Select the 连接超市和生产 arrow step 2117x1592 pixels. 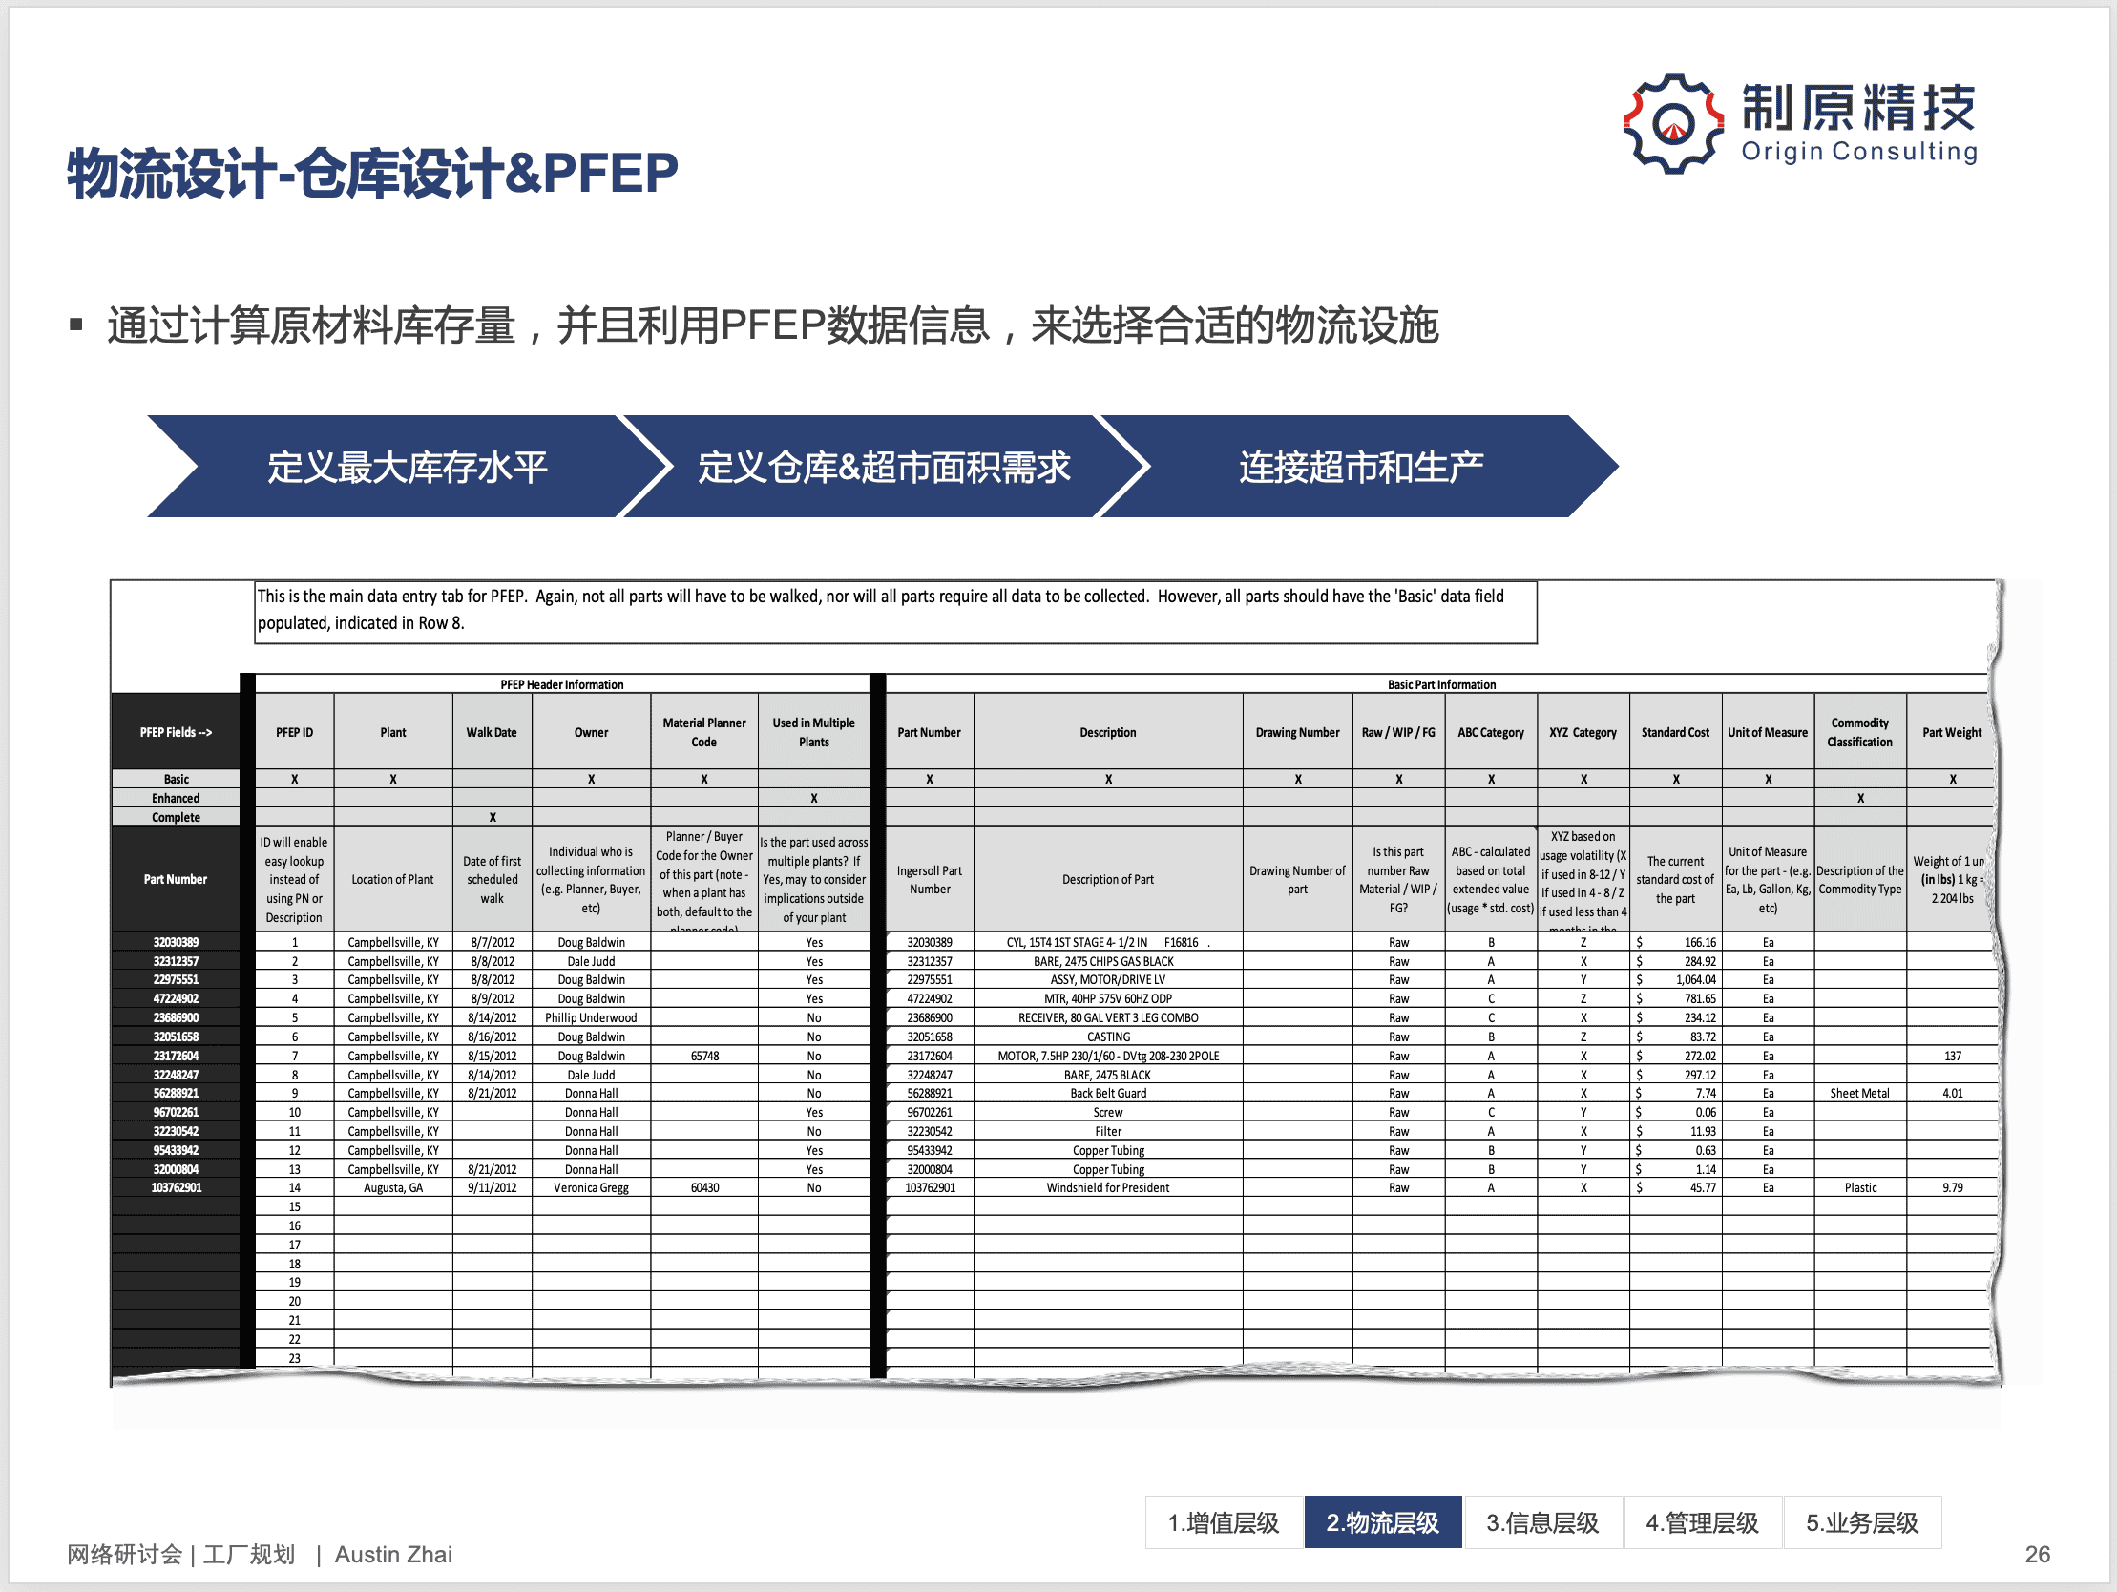point(1360,467)
